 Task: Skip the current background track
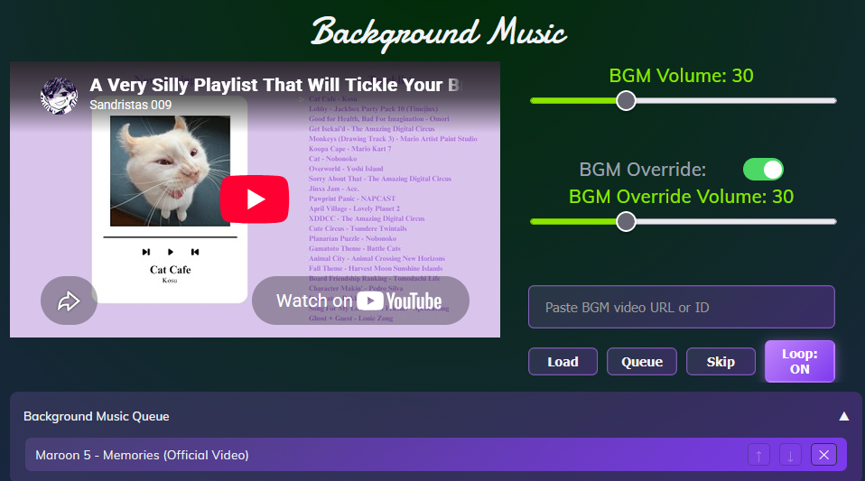click(x=721, y=362)
